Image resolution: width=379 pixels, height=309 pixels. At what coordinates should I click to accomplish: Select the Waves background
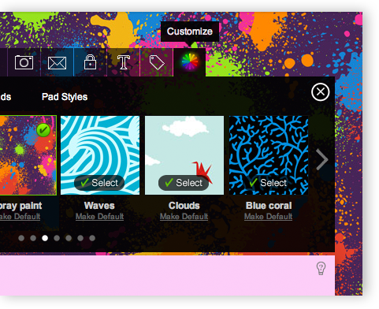pos(99,183)
